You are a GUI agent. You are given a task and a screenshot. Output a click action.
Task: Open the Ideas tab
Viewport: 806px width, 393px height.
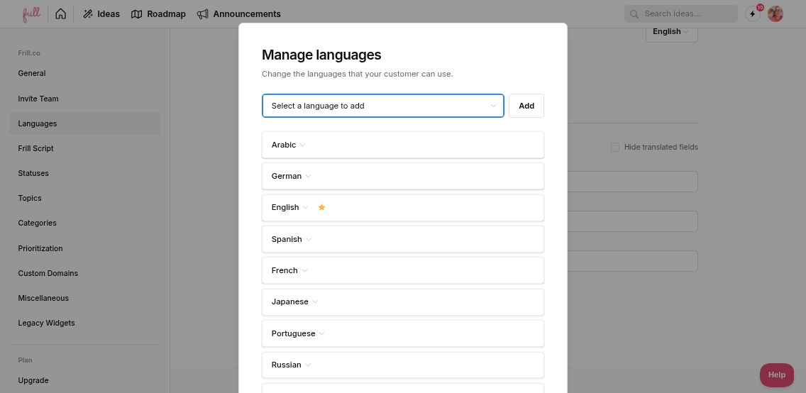tap(101, 14)
